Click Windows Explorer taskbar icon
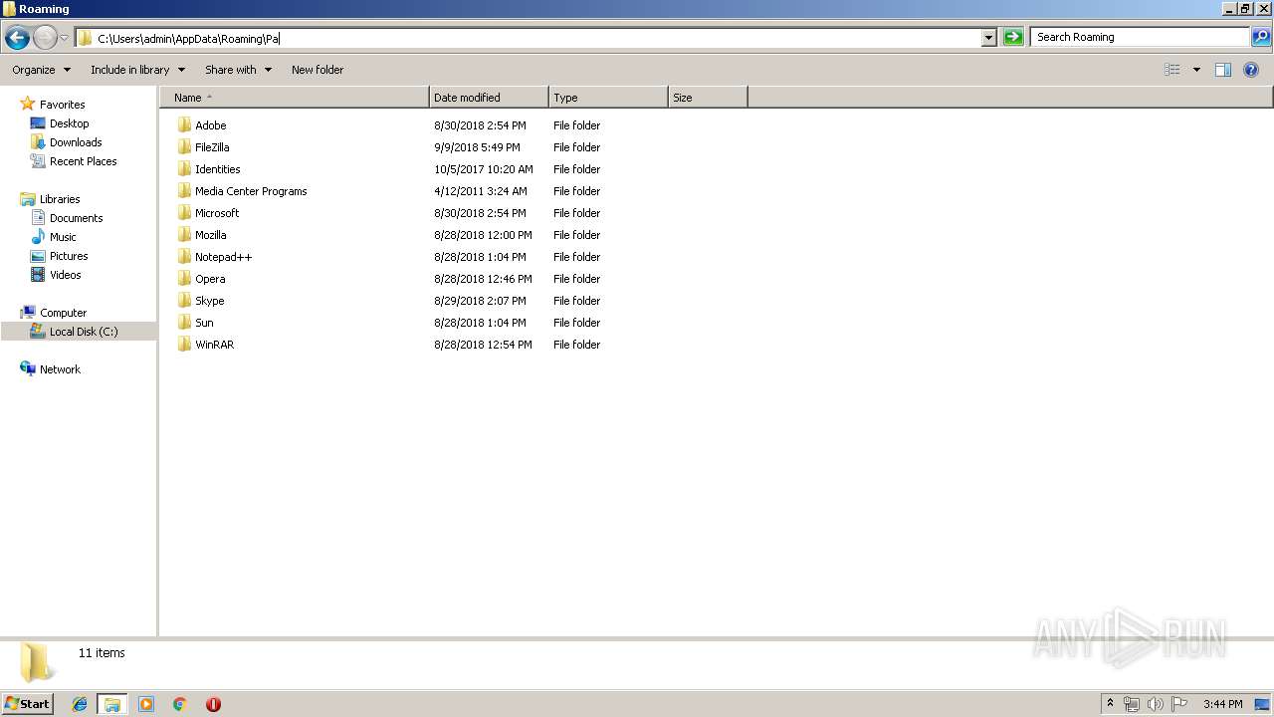 (x=112, y=704)
